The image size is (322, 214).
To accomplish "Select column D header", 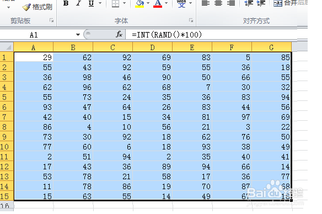I will coord(153,47).
